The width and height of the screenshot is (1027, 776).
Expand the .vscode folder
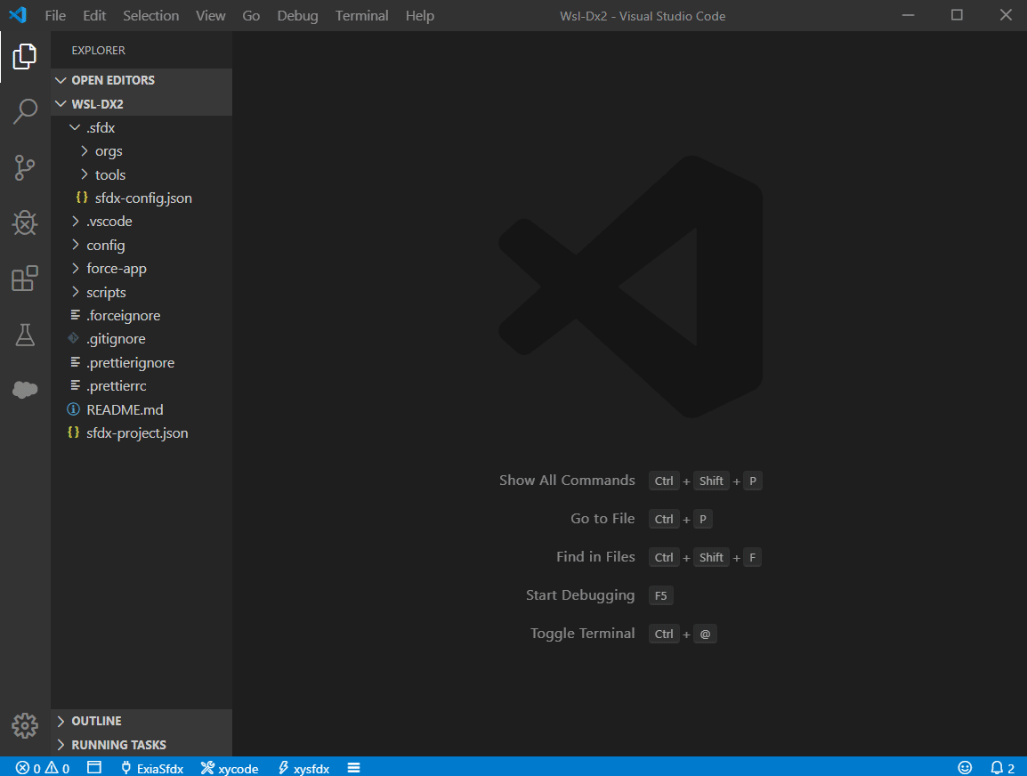click(x=142, y=222)
